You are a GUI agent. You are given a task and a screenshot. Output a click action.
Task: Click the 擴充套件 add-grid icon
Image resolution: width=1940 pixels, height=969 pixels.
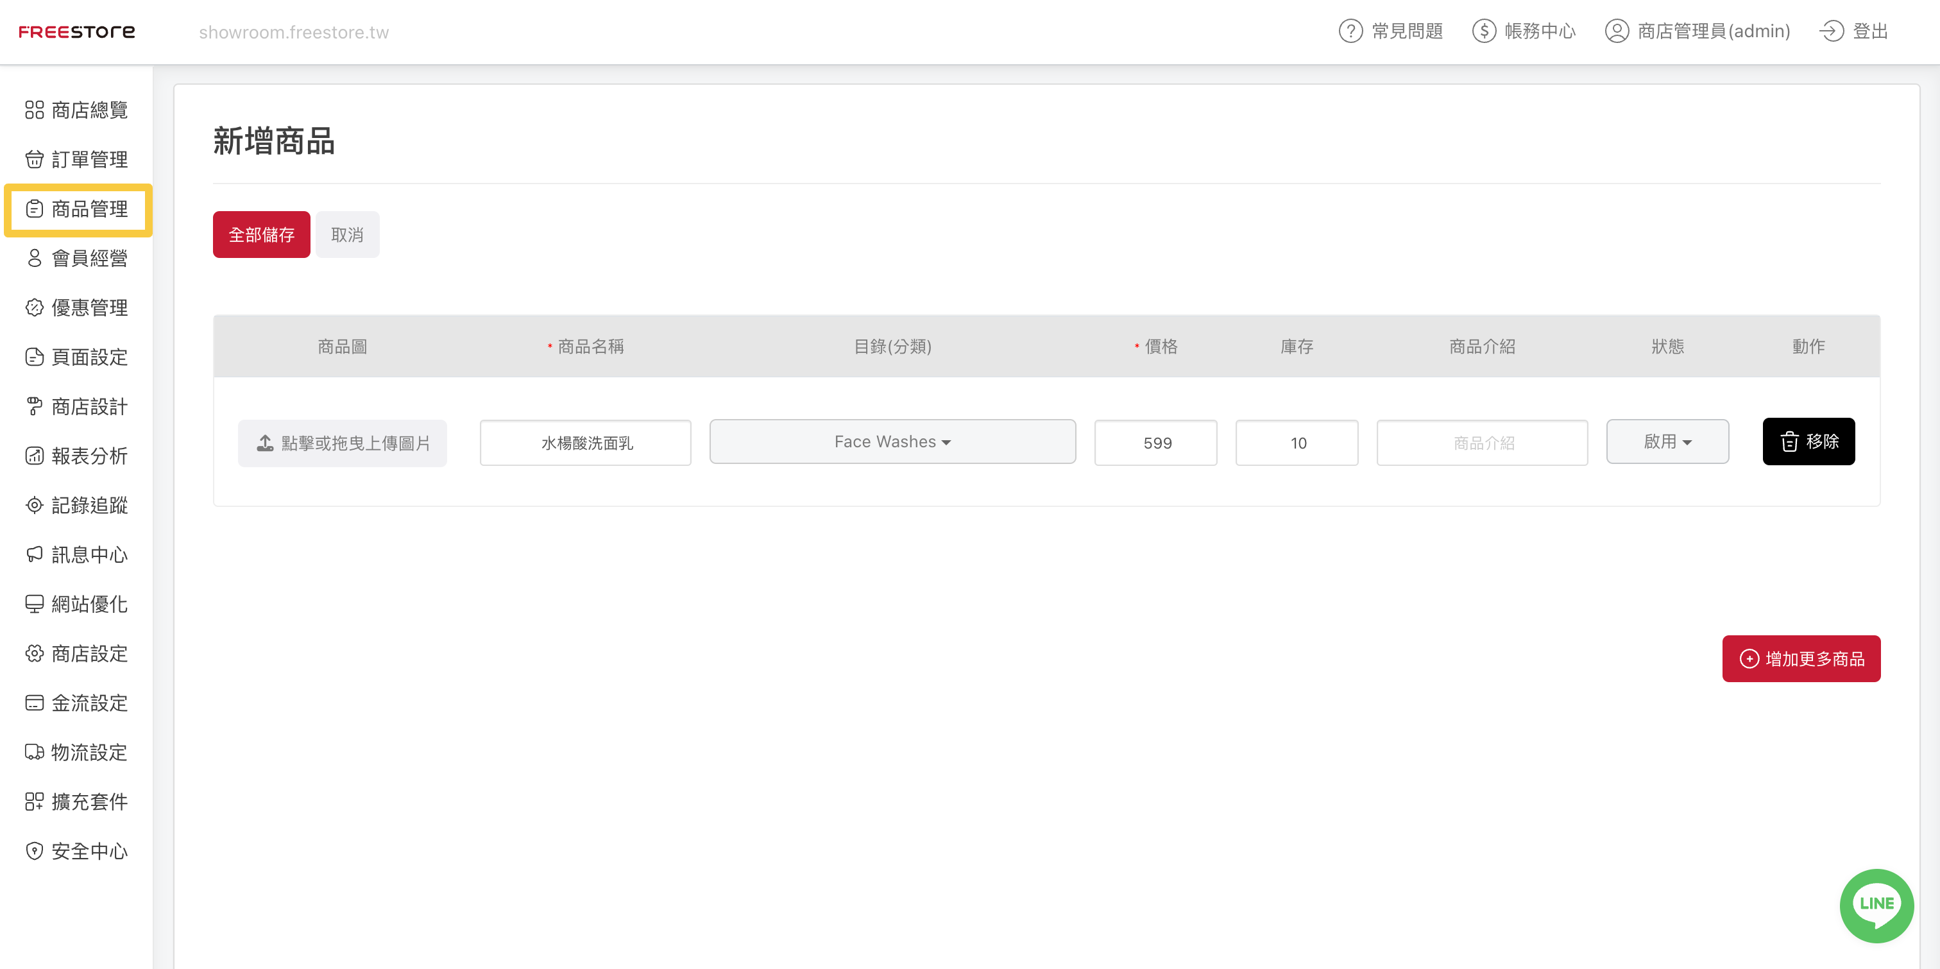pyautogui.click(x=34, y=801)
